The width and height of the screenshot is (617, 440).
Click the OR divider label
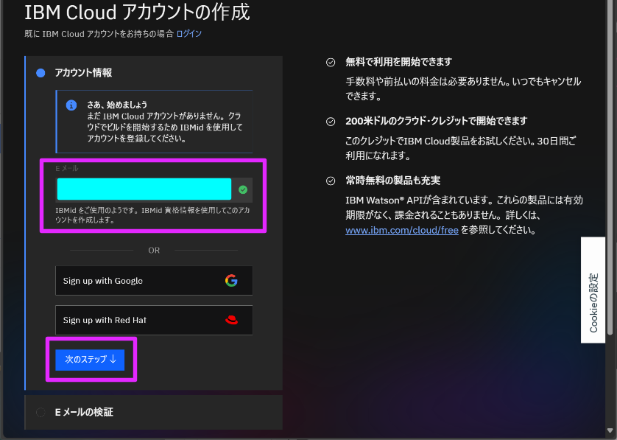154,251
